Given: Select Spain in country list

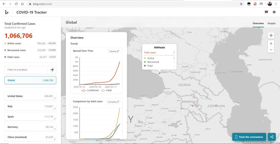Looking at the screenshot, I should [30, 117].
